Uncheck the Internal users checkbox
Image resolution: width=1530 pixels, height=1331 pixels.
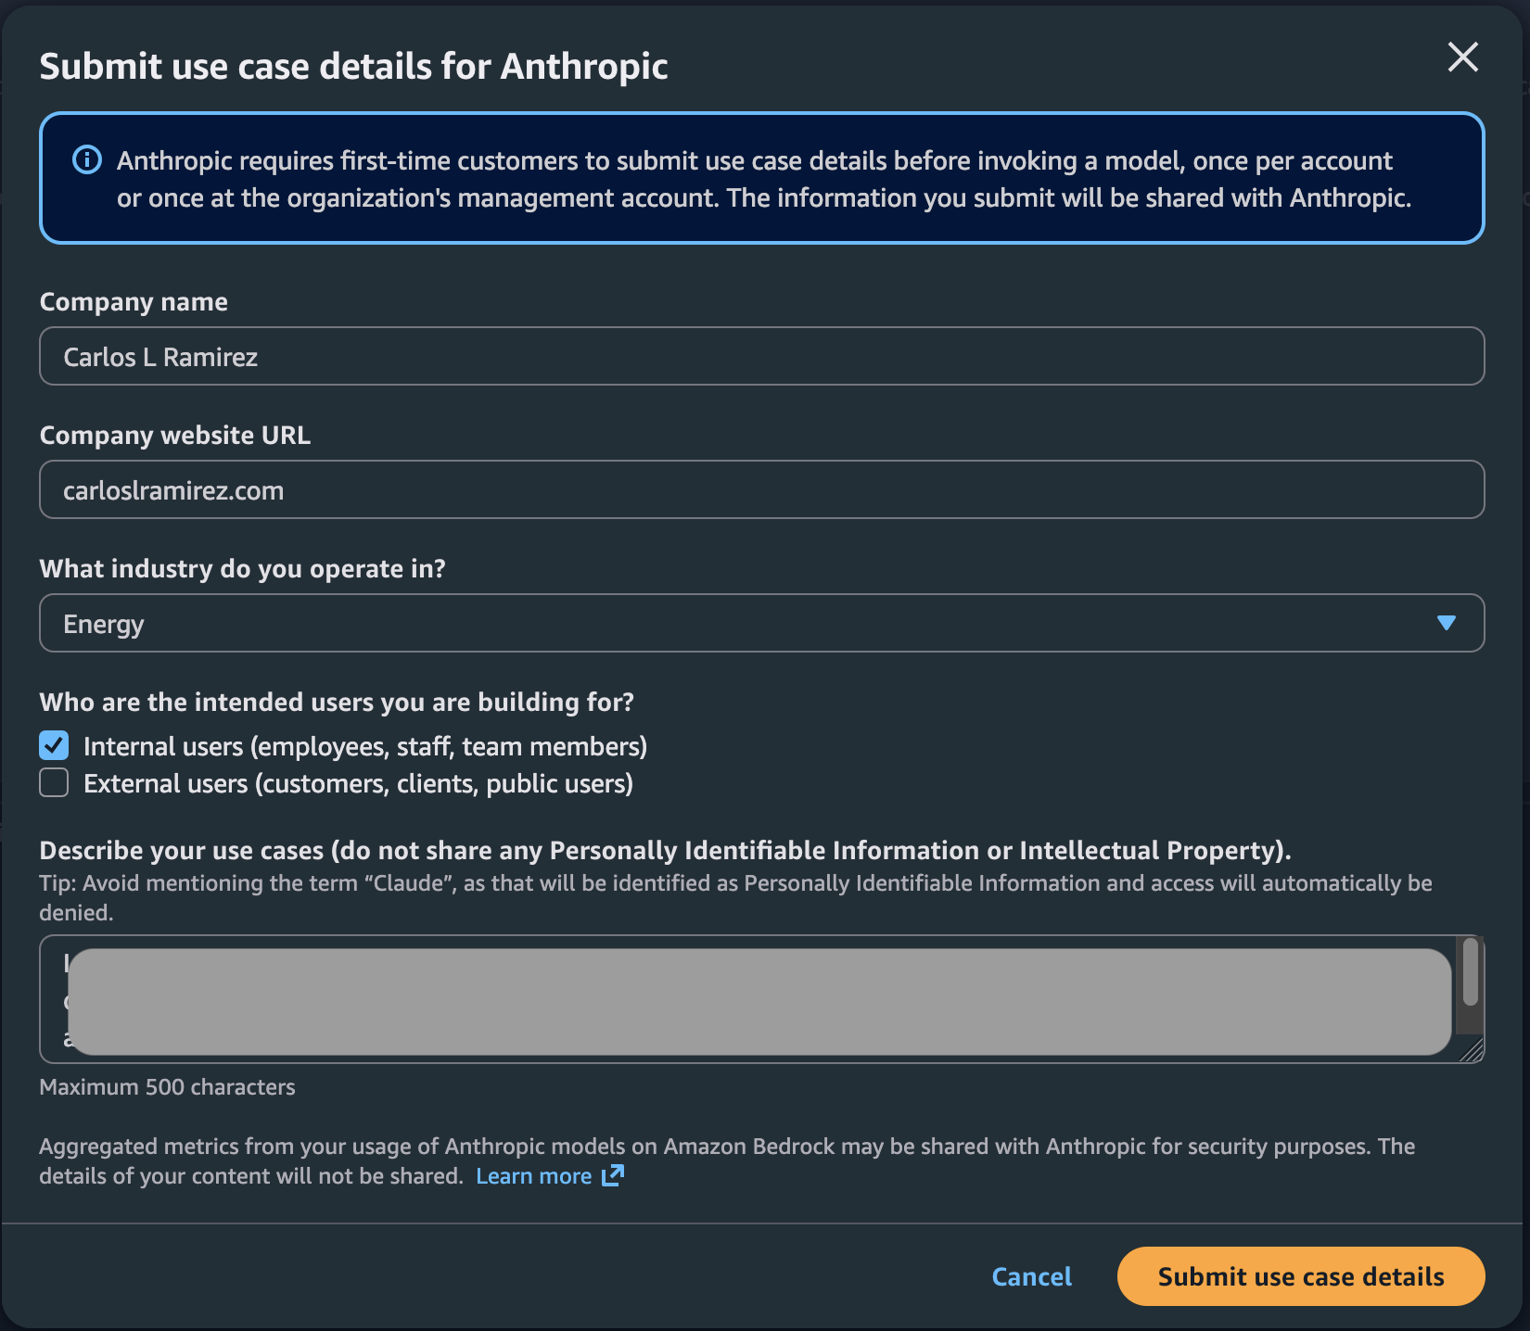coord(53,745)
